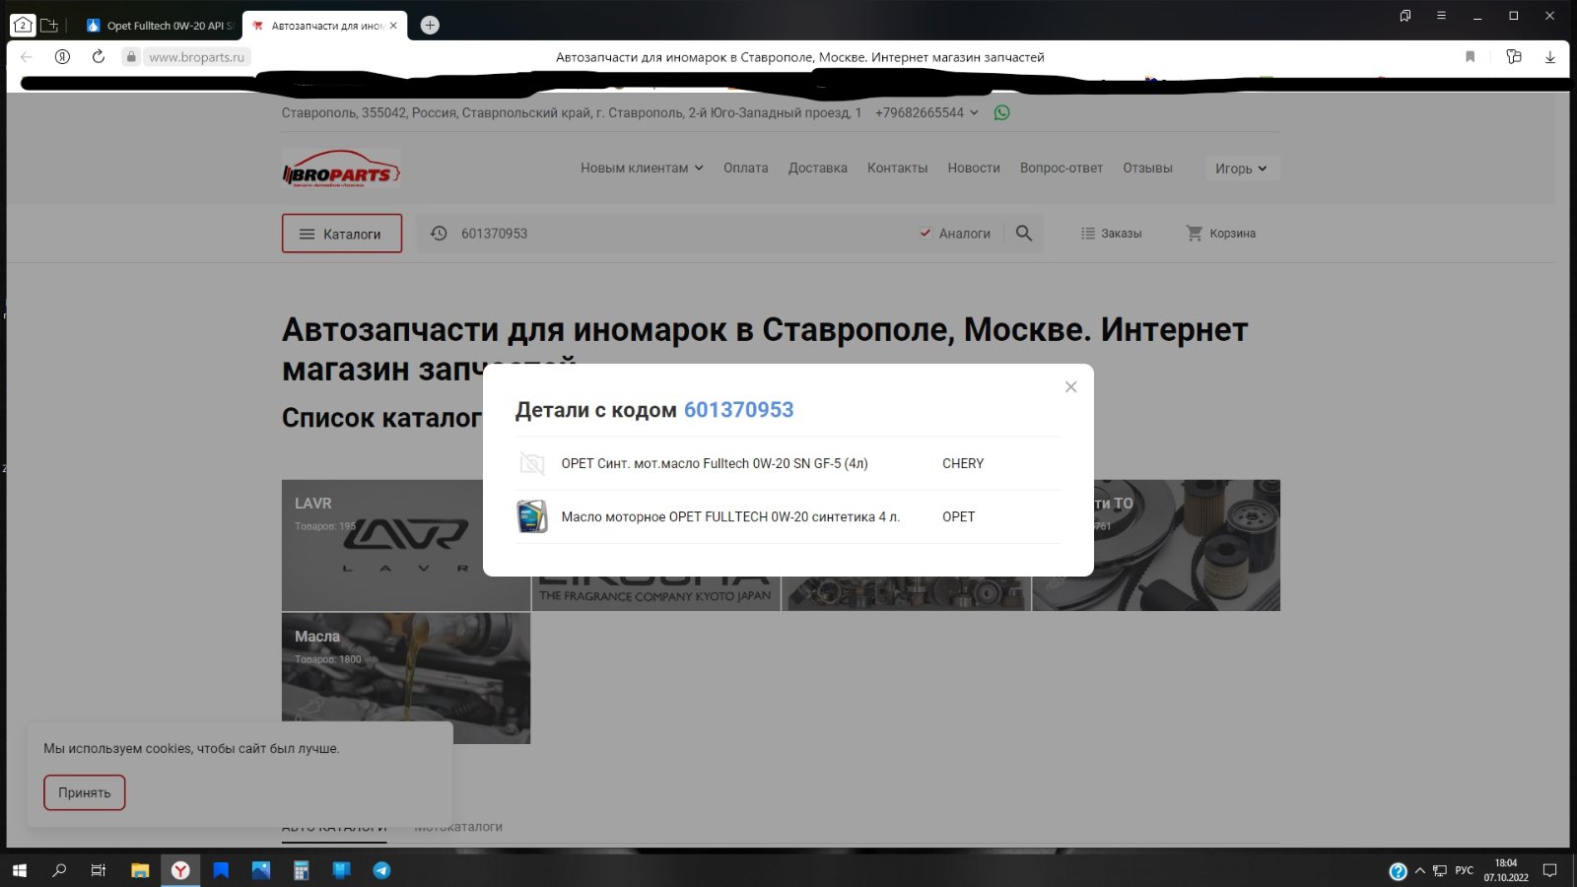Expand the Игорь user account dropdown
This screenshot has width=1577, height=887.
[x=1241, y=169]
